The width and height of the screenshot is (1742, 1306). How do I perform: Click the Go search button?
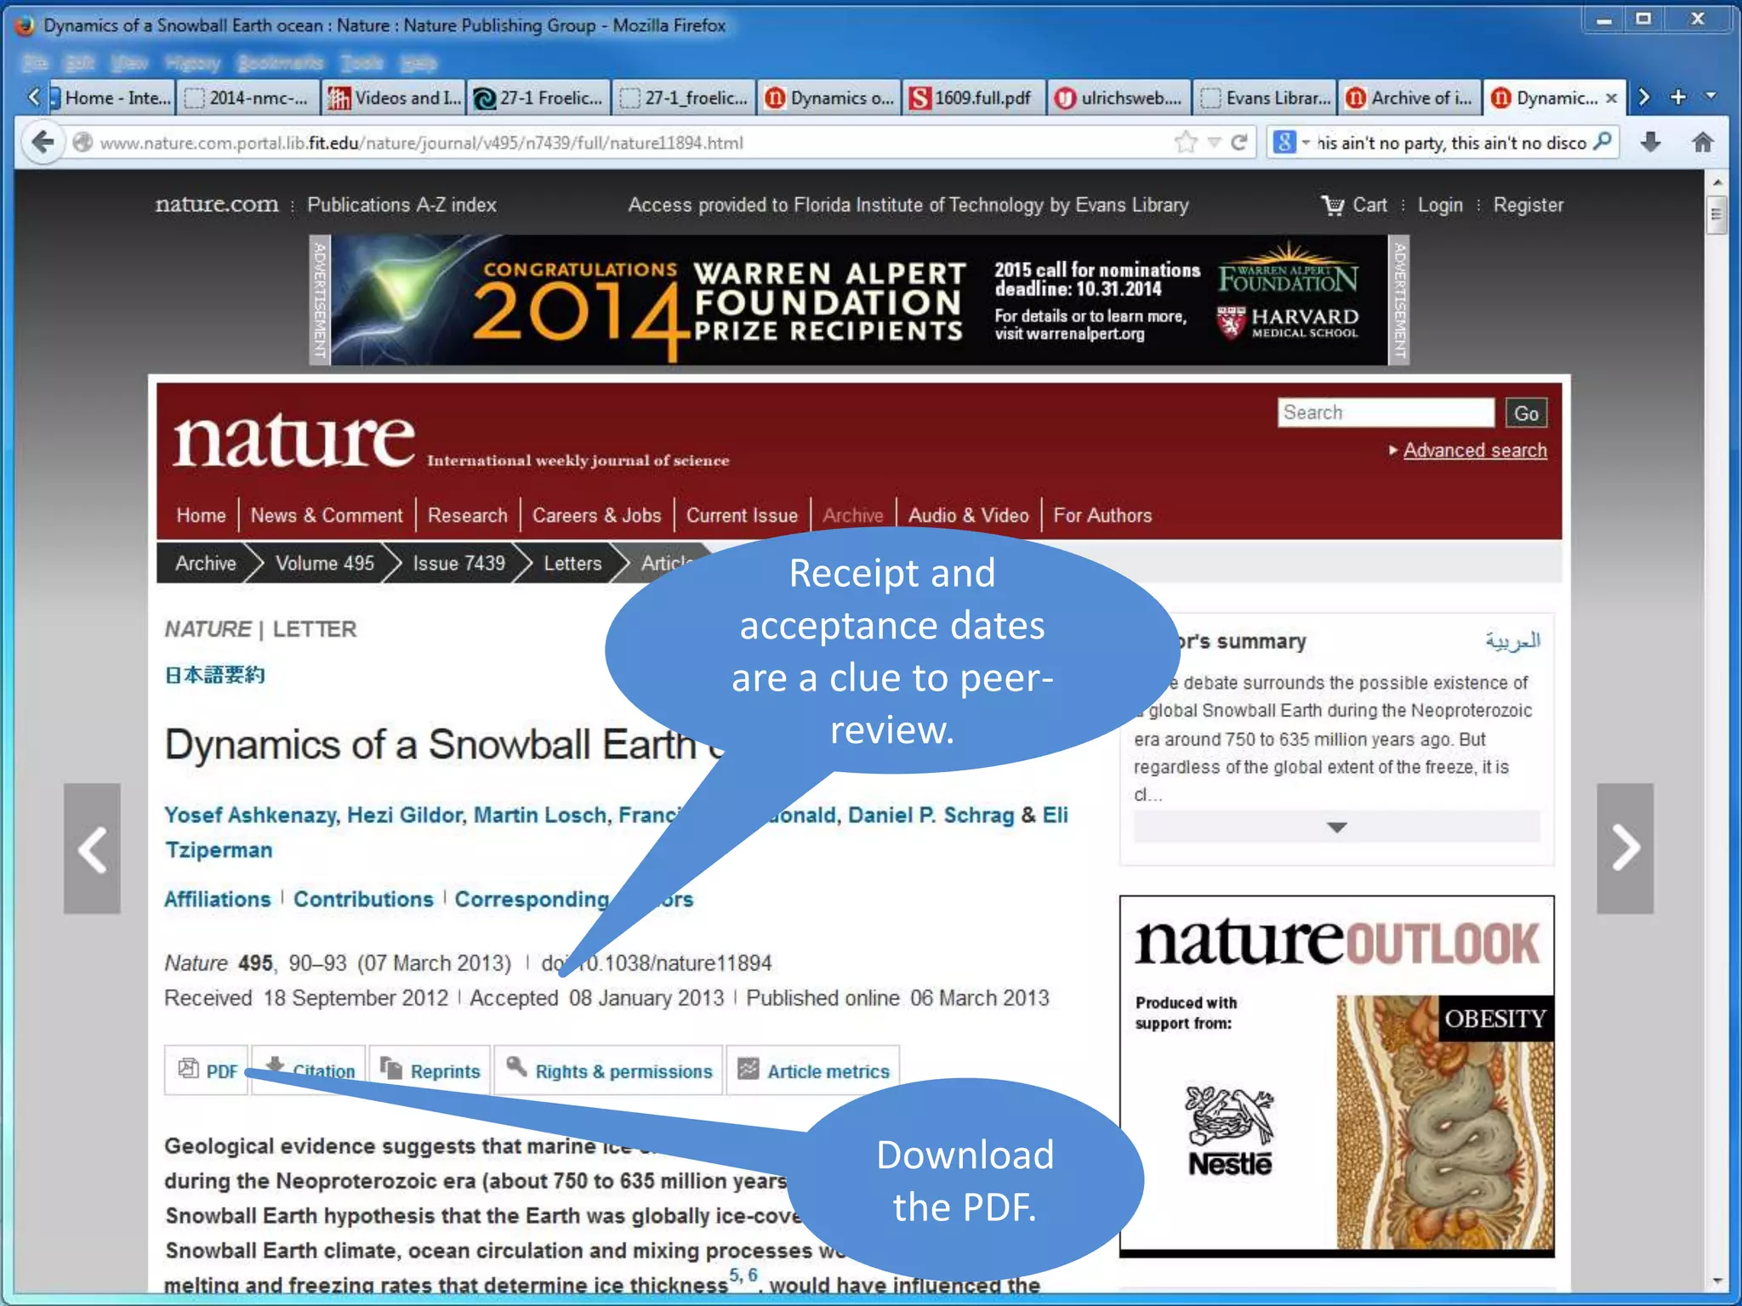pos(1526,413)
